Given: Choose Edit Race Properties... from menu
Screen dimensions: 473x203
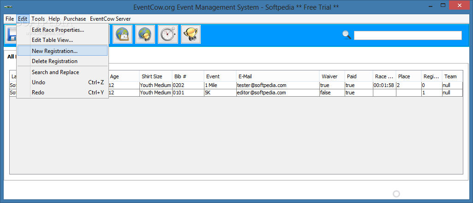Looking at the screenshot, I should pyautogui.click(x=62, y=30).
